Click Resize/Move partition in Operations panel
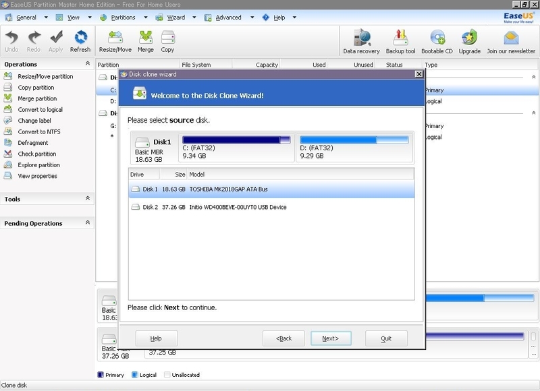The width and height of the screenshot is (540, 391). [x=38, y=76]
